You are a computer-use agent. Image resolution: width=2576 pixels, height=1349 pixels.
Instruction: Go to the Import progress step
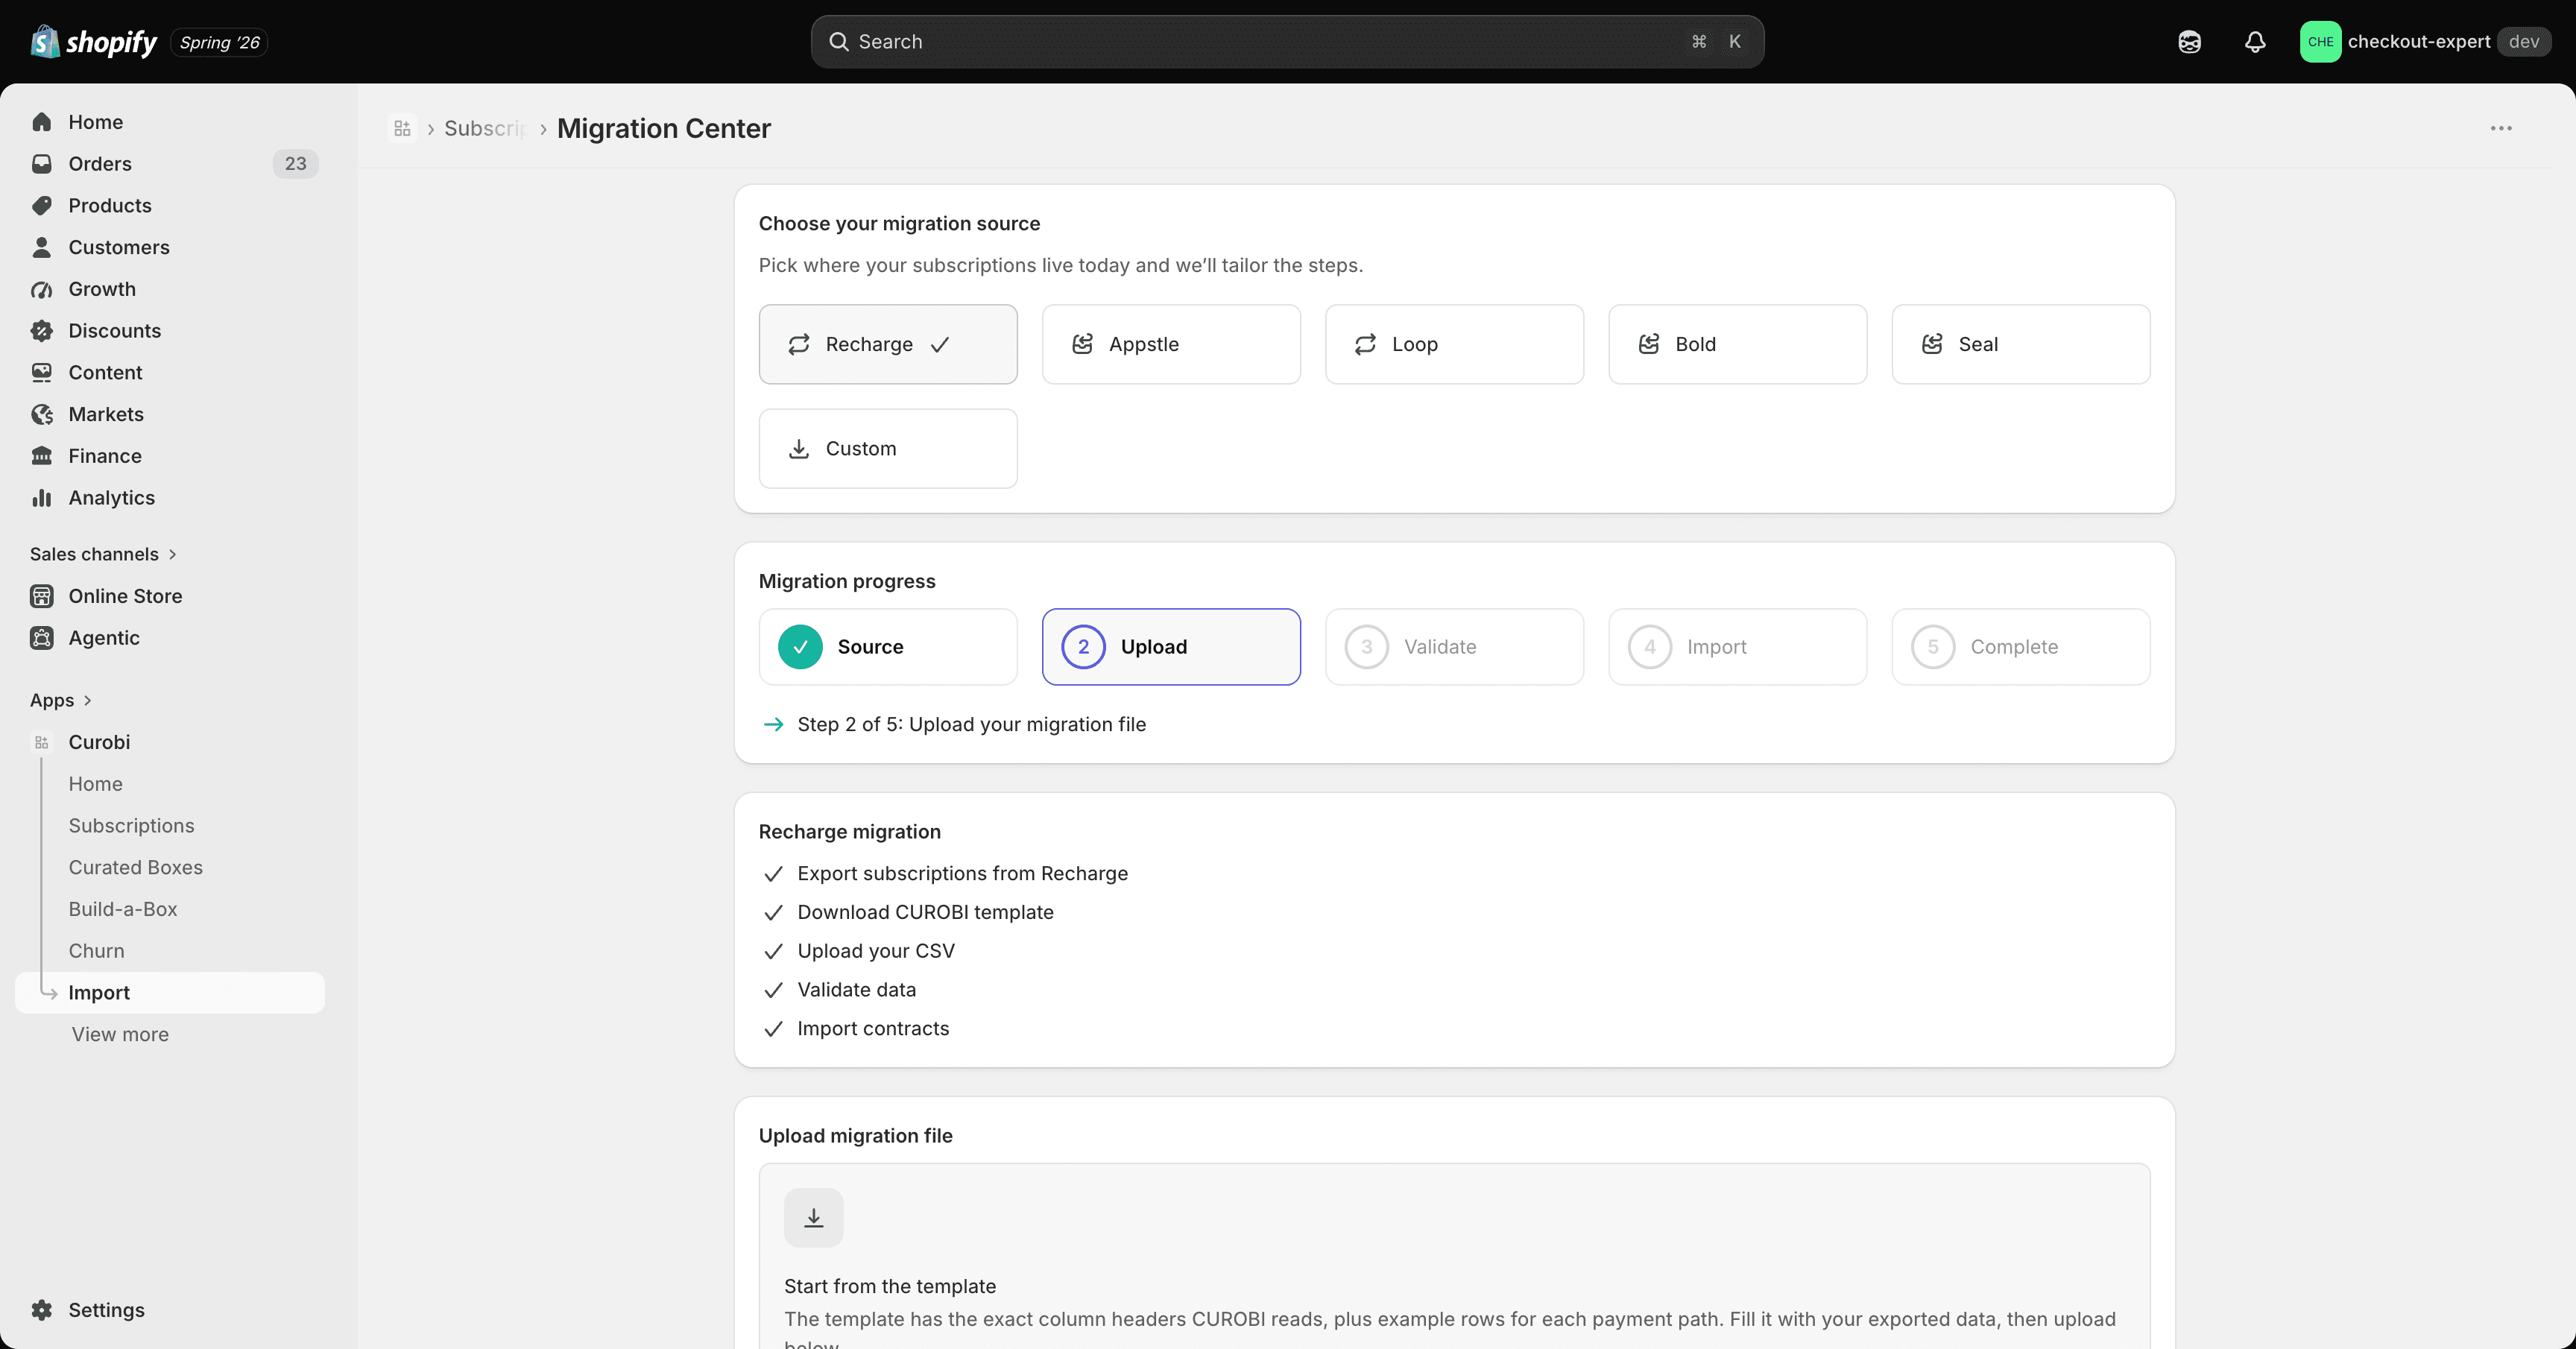coord(1737,647)
